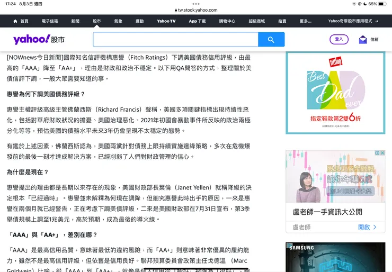Click the ad info icon
Viewport: 392px width, 272px height.
377,153
